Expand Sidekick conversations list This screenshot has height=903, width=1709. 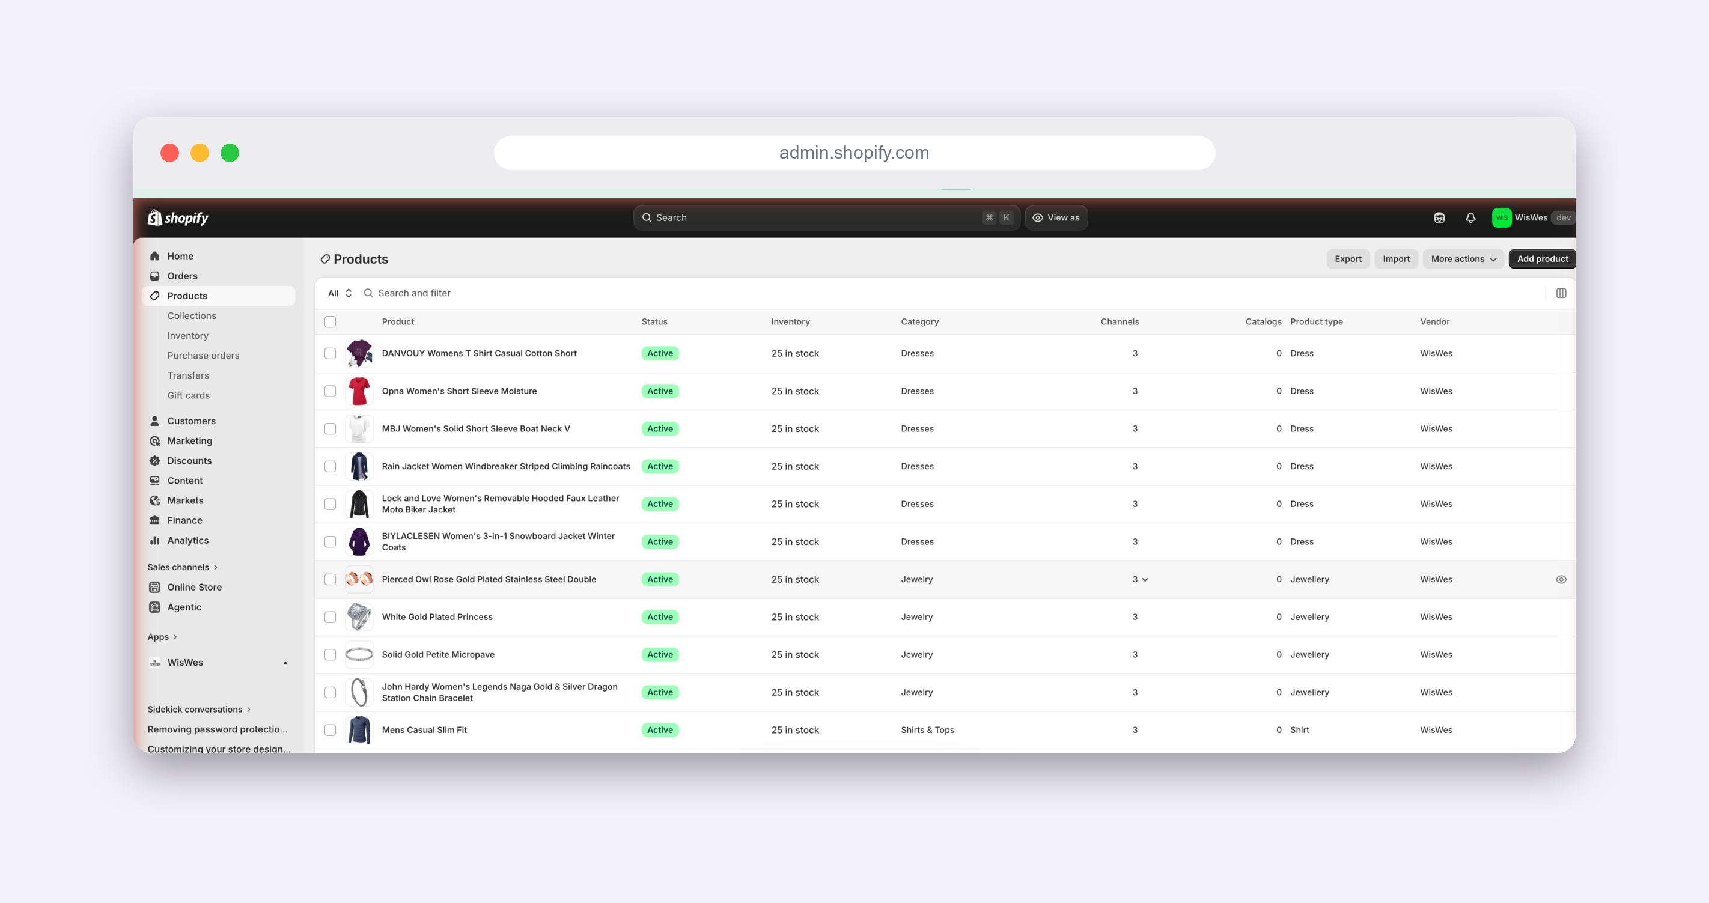pyautogui.click(x=199, y=710)
